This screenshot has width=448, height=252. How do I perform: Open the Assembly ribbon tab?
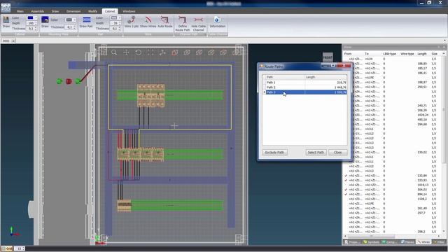click(x=37, y=11)
